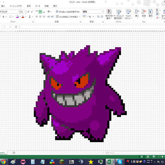Increase font size with the large A button
The image size is (165, 165).
coord(28,12)
